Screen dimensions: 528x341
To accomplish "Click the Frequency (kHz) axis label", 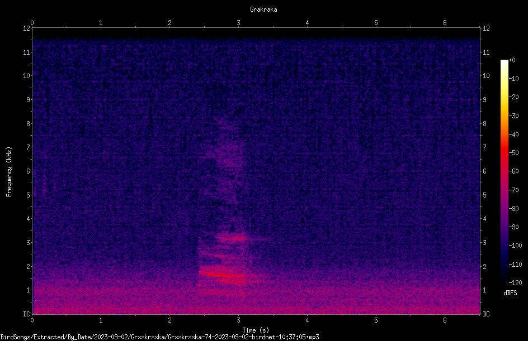I will [x=9, y=172].
